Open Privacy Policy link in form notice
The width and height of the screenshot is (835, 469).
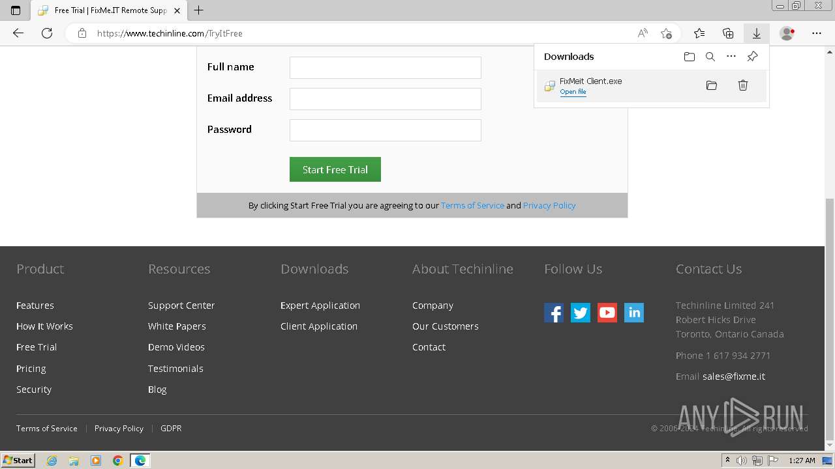pyautogui.click(x=549, y=205)
